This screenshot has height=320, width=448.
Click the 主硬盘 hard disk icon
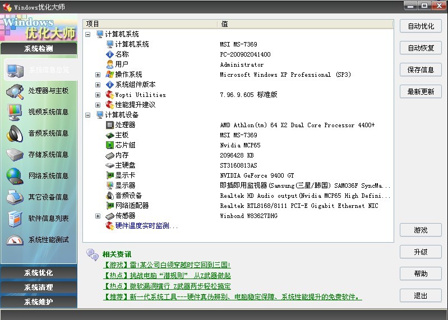[x=110, y=165]
